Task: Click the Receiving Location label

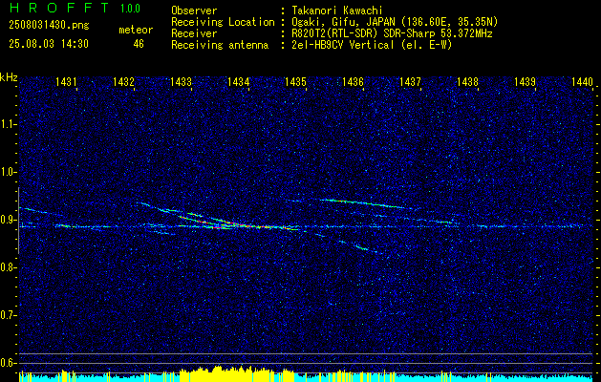Action: (x=223, y=22)
